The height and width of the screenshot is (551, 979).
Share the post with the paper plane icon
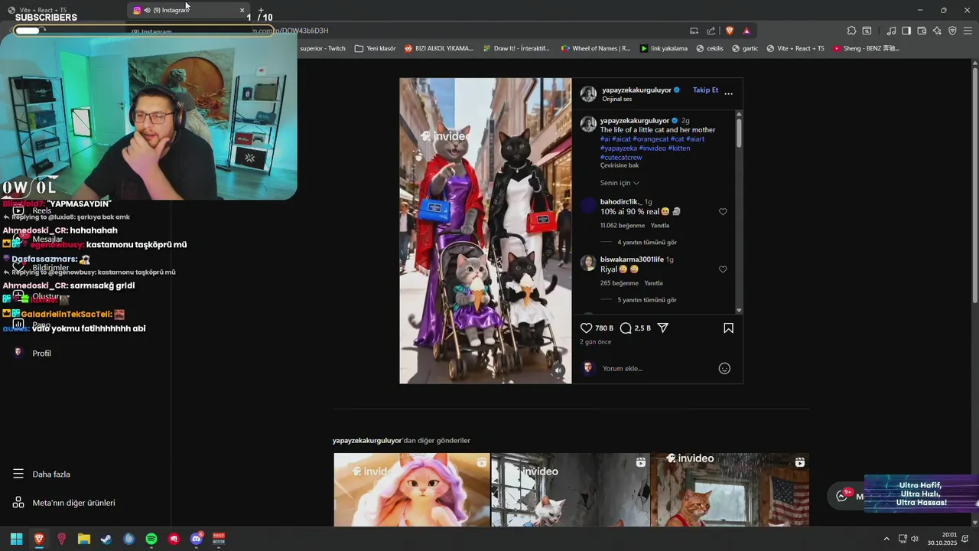(663, 328)
